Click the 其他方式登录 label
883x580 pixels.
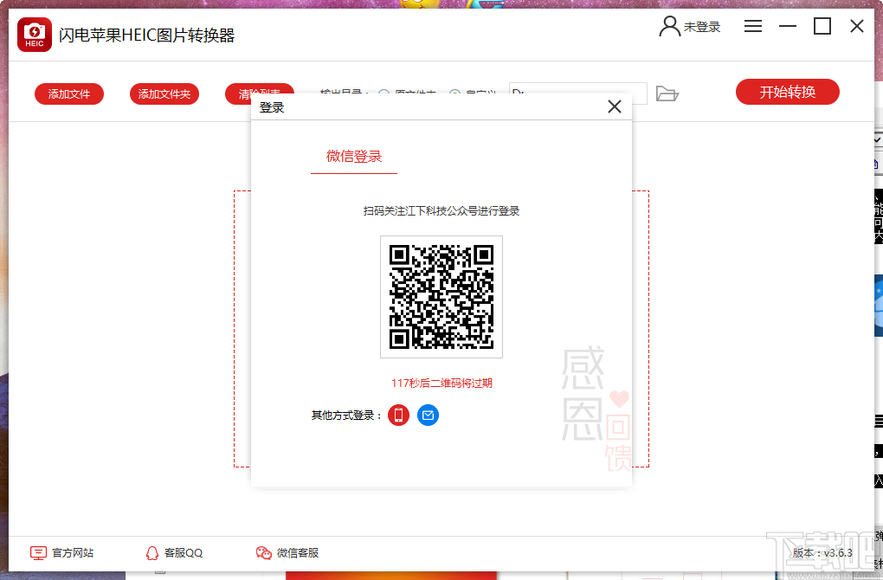346,416
